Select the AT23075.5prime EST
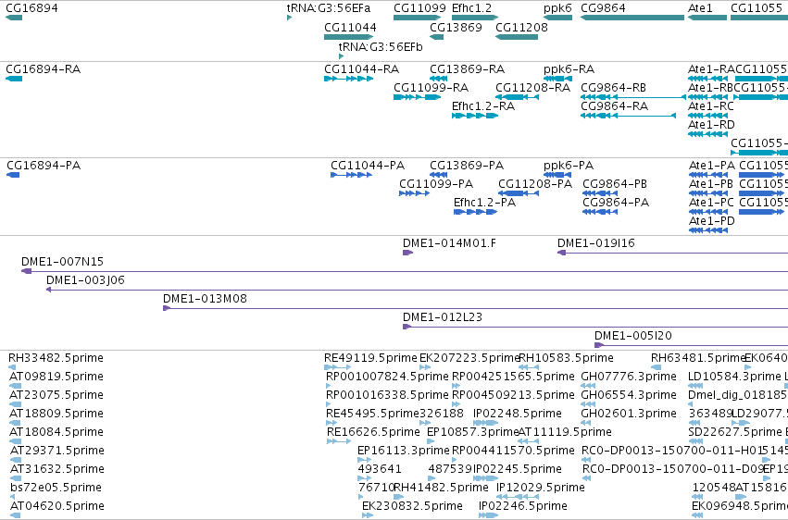The width and height of the screenshot is (788, 520). 16,404
